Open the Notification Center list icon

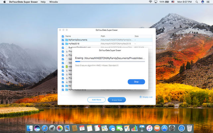click(208, 2)
